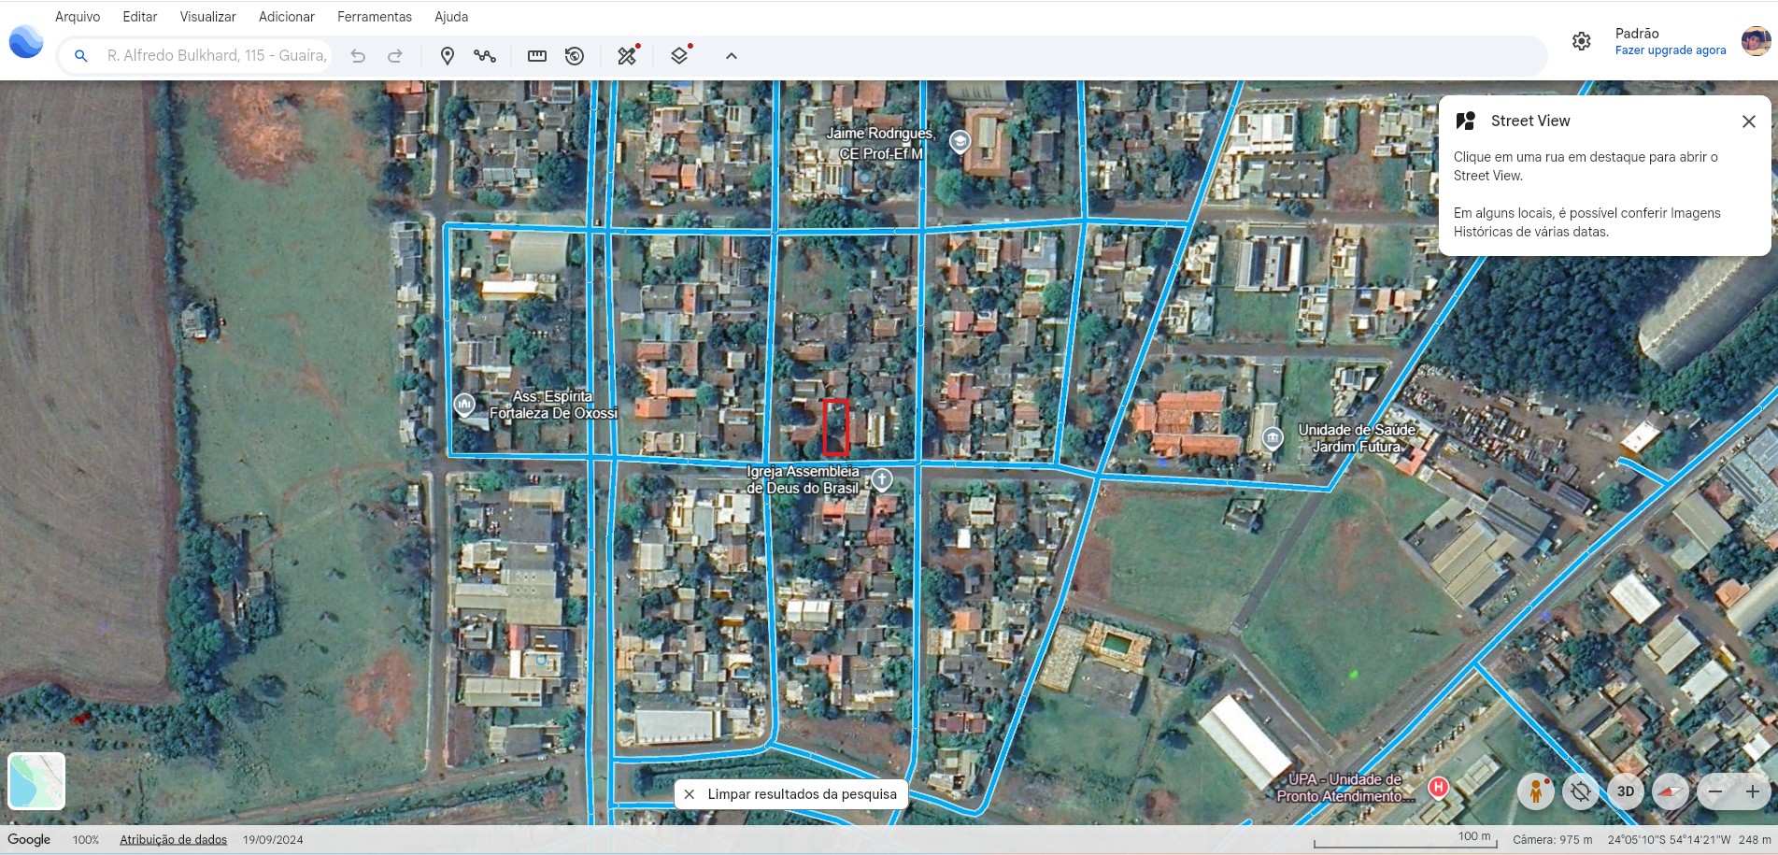Open the Ferramentas menu
The width and height of the screenshot is (1778, 855).
[x=374, y=17]
